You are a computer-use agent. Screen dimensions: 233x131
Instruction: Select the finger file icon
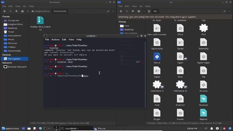[157, 113]
